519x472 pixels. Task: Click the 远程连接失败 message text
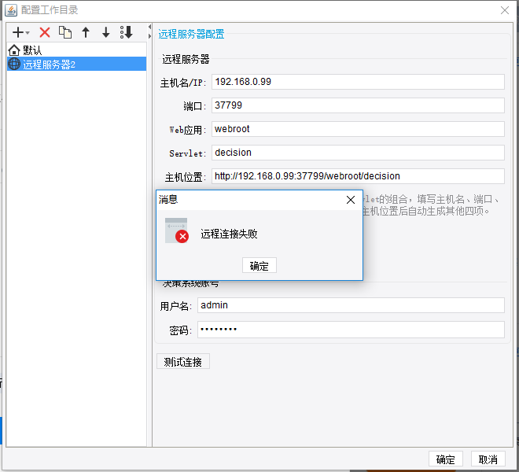coord(229,234)
